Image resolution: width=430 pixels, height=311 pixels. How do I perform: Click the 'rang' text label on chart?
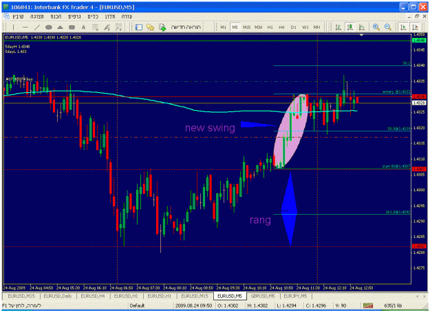[x=260, y=220]
